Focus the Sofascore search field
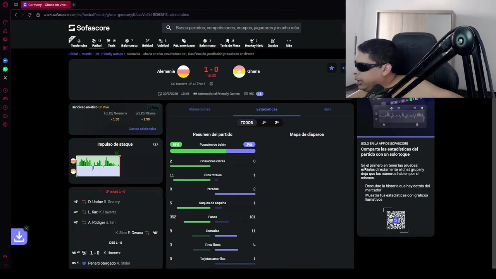This screenshot has width=496, height=279. point(232,28)
